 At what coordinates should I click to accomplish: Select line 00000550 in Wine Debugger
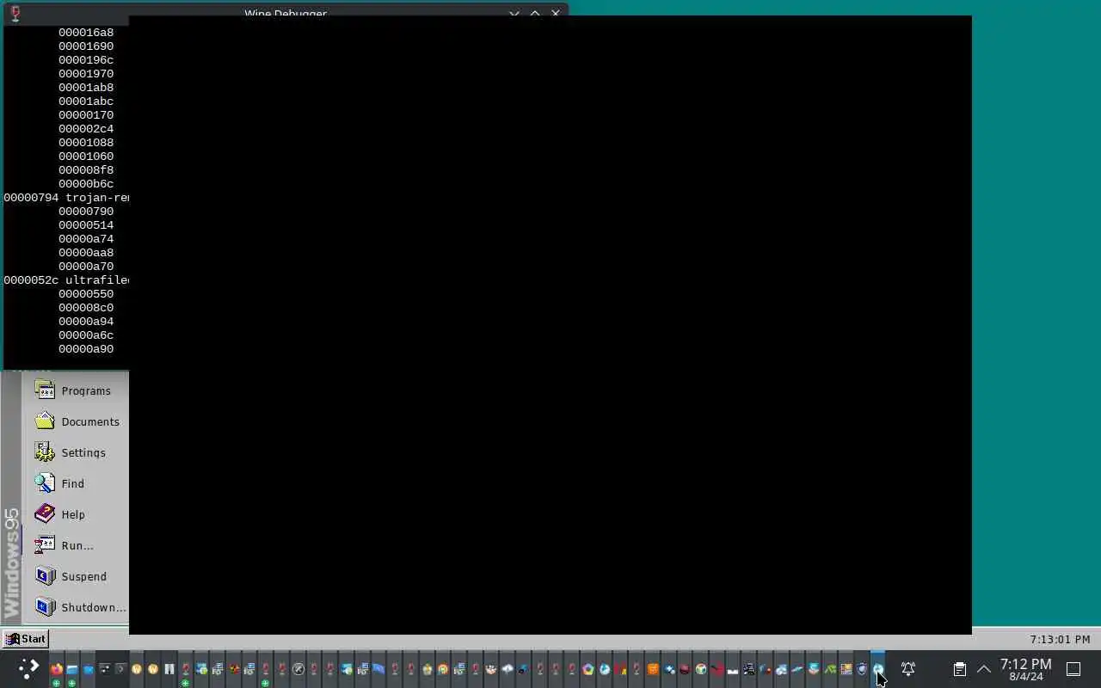point(86,294)
